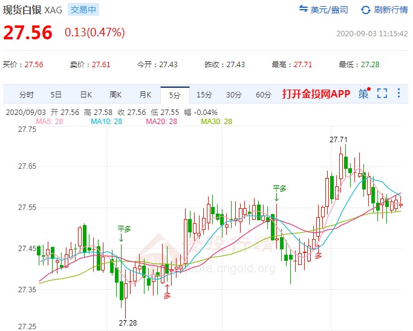413x331 pixels.
Task: Click the 美元/盎司 unit label
Action: [331, 10]
